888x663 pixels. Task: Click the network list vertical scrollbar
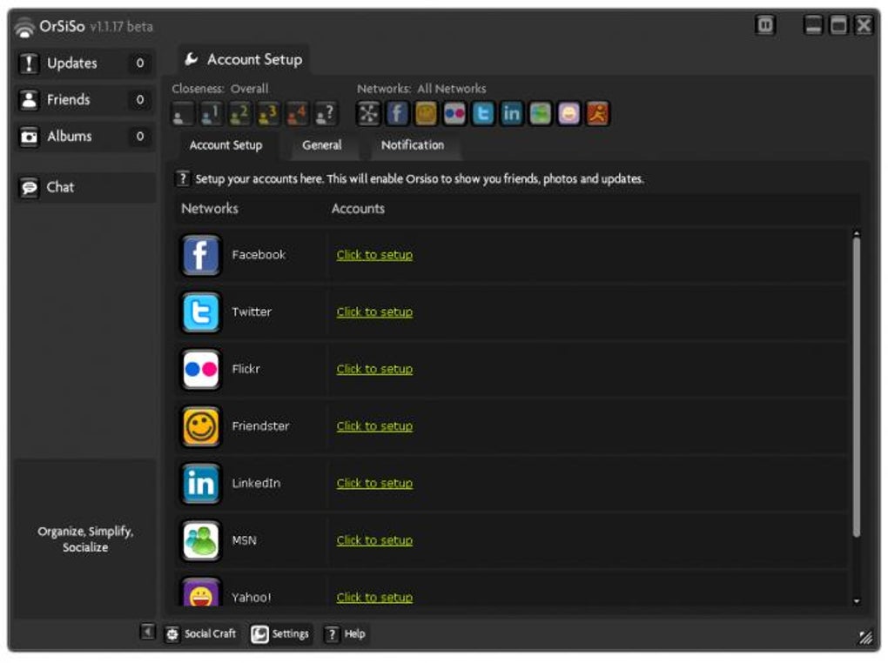[x=857, y=387]
